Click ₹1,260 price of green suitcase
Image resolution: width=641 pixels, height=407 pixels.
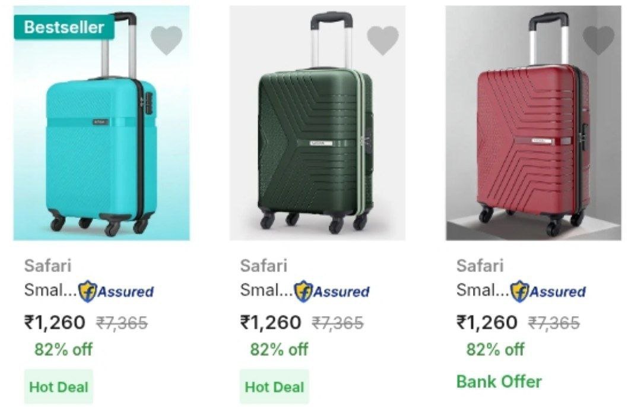pyautogui.click(x=271, y=323)
